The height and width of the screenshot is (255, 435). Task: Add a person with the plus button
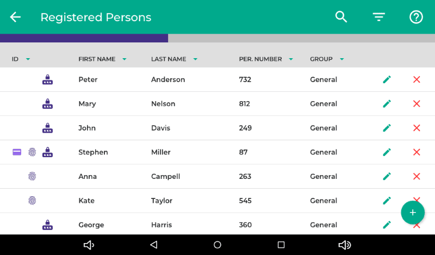coord(413,213)
